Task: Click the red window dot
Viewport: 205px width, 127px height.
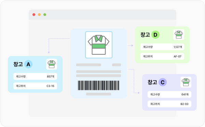Action: click(x=34, y=15)
